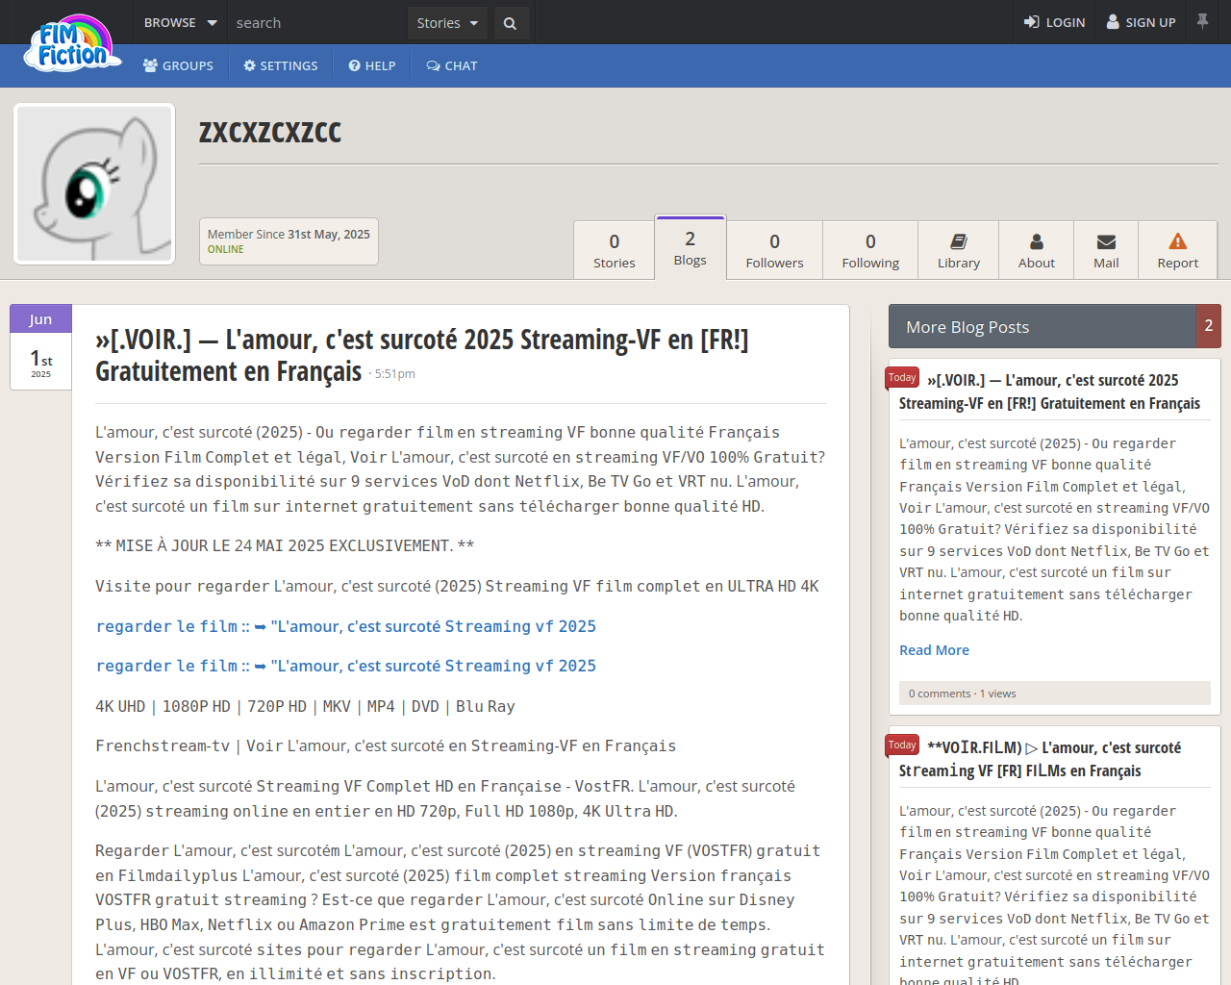Screen dimensions: 1231x985
Task: Click the Jun 1st 2025 date badge
Action: tap(40, 347)
